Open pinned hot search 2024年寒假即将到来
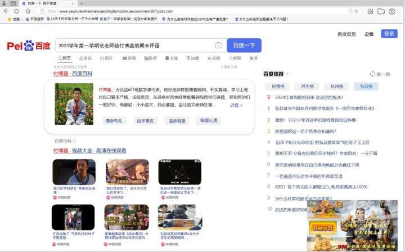 pos(309,97)
